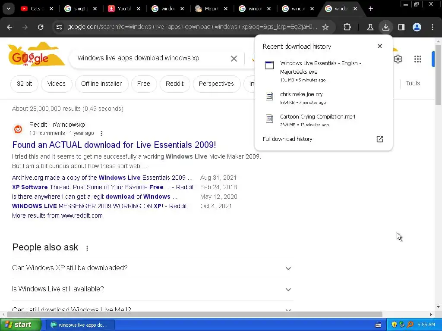Go back to the previous page

9,27
